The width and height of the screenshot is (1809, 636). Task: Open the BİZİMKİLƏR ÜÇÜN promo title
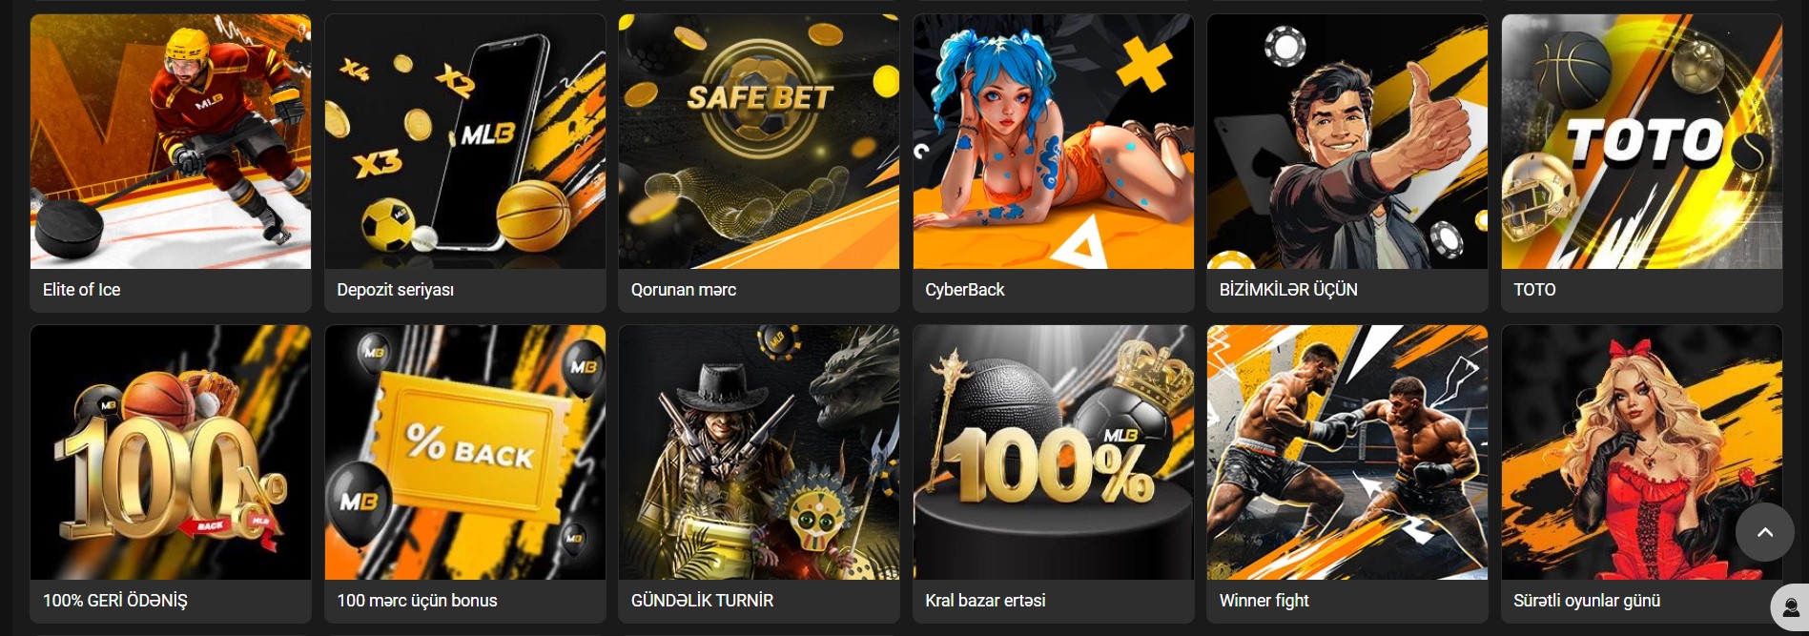pos(1288,289)
